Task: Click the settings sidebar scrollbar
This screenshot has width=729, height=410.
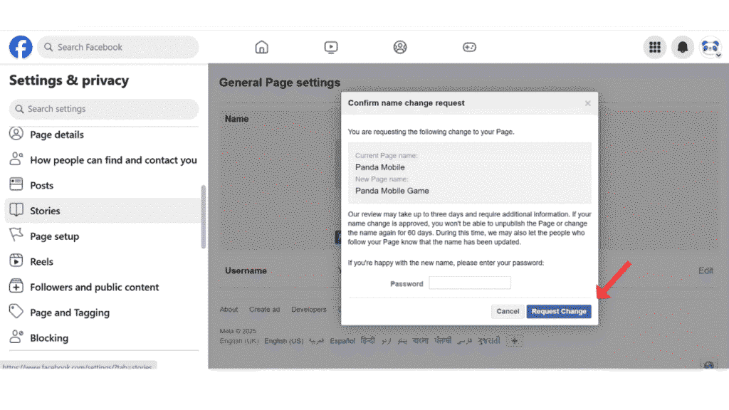Action: click(203, 216)
